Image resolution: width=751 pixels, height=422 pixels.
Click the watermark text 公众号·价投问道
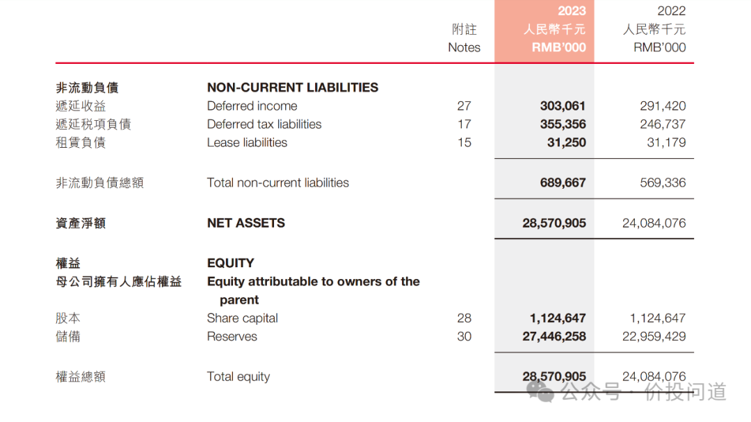[x=643, y=392]
